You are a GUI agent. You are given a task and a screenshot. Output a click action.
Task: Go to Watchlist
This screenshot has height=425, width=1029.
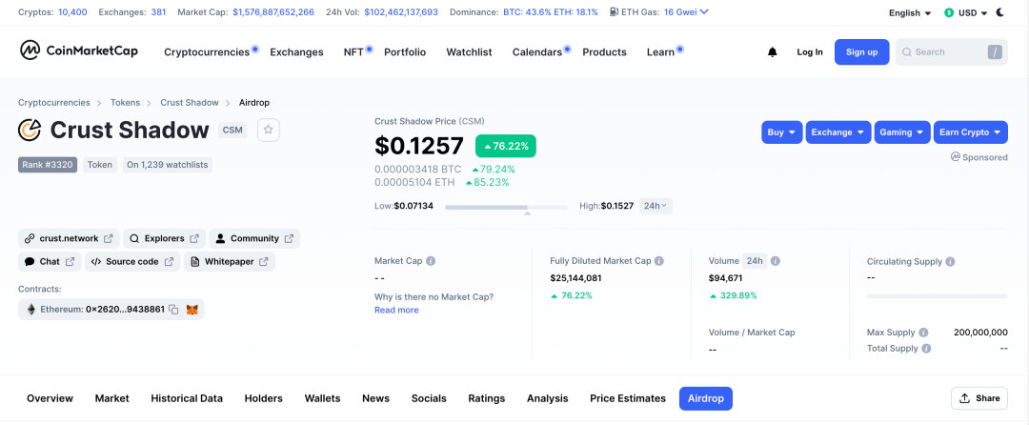click(x=469, y=52)
